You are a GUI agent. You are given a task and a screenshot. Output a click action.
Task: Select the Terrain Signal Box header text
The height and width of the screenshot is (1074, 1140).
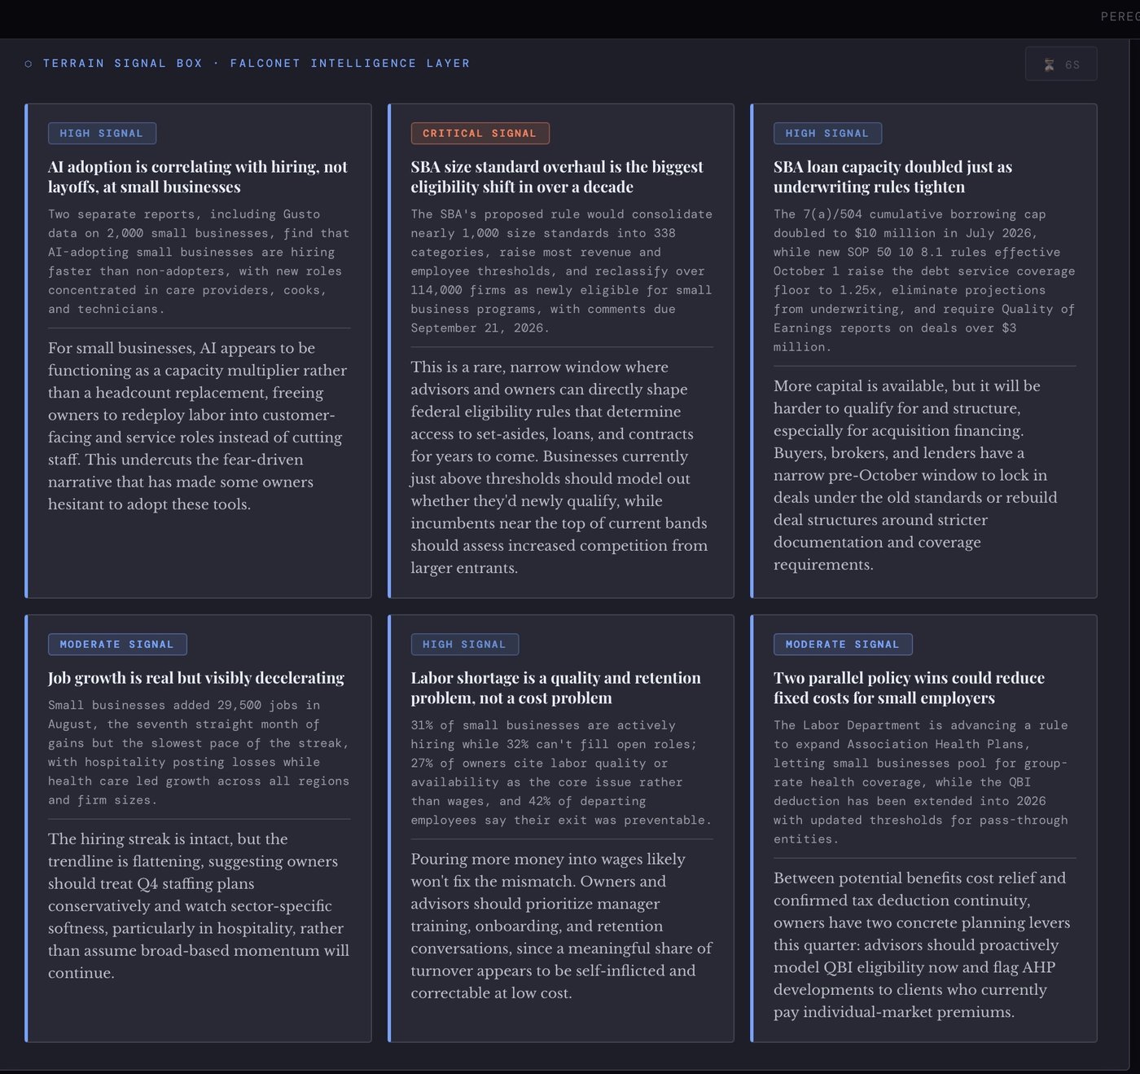point(256,64)
